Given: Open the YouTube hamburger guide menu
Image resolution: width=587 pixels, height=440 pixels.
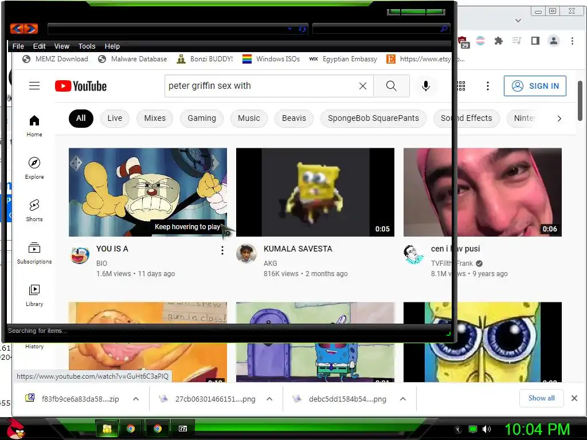Looking at the screenshot, I should pyautogui.click(x=34, y=86).
